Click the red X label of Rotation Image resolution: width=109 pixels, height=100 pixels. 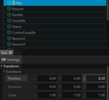coord(35,87)
